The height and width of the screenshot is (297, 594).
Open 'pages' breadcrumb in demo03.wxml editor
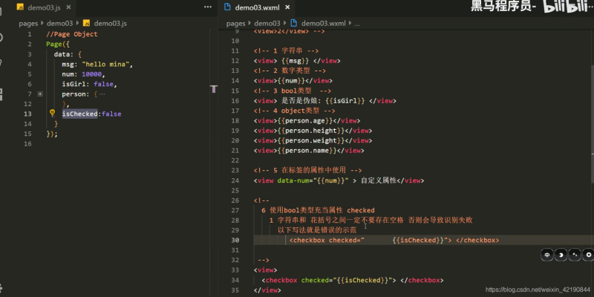(236, 24)
